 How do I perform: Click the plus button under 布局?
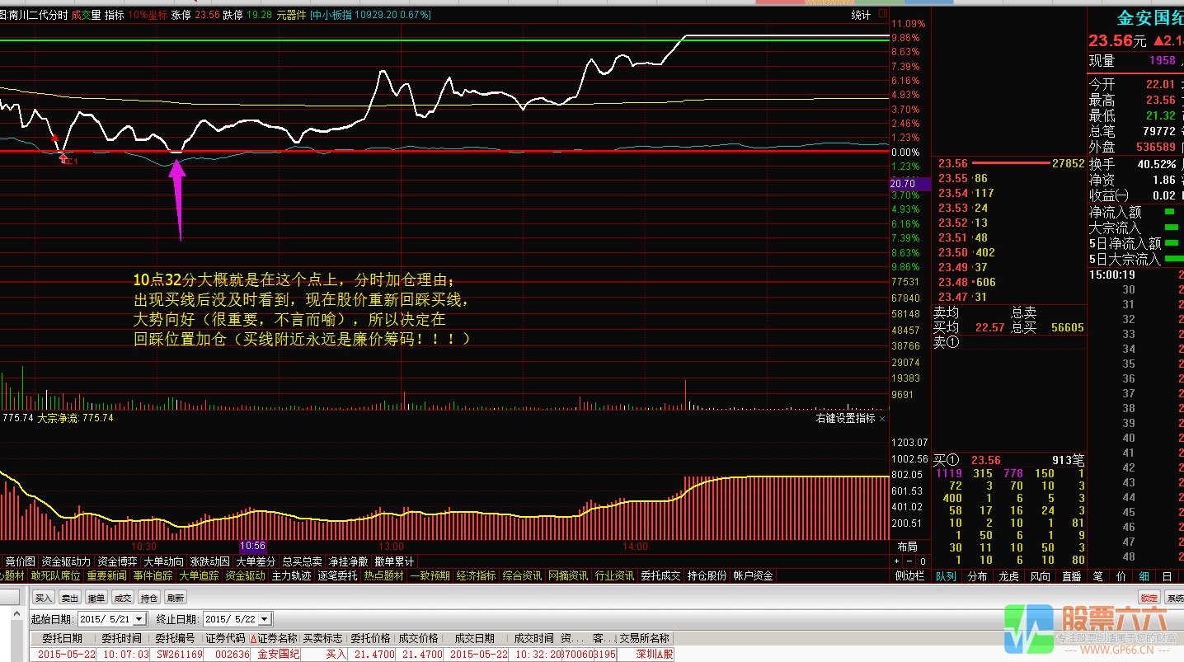pyautogui.click(x=896, y=561)
